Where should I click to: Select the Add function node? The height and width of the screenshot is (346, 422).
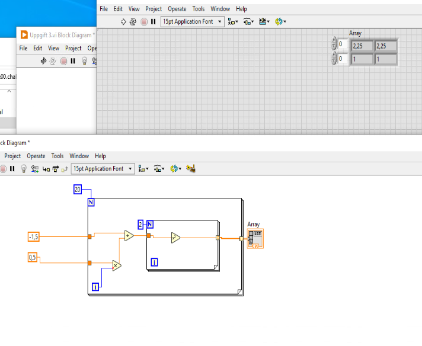pyautogui.click(x=129, y=236)
